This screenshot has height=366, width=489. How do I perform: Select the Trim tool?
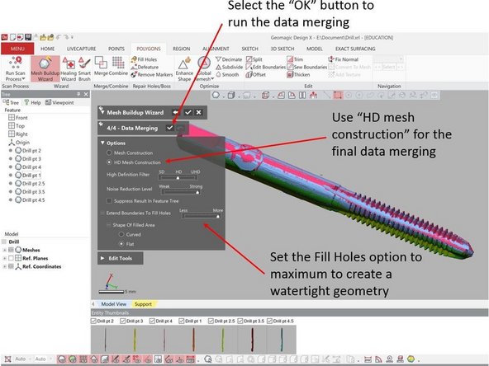pyautogui.click(x=295, y=59)
